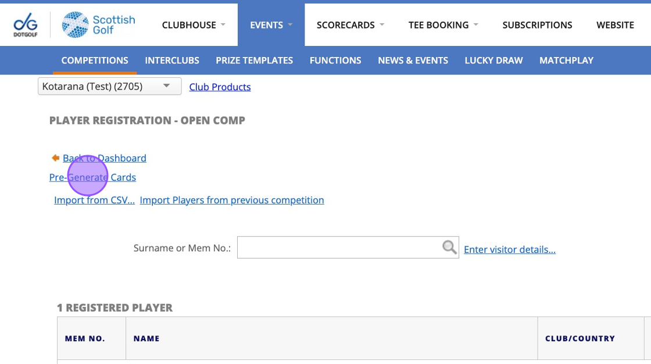Open the Scorecards dropdown
Image resolution: width=651 pixels, height=364 pixels.
point(350,25)
